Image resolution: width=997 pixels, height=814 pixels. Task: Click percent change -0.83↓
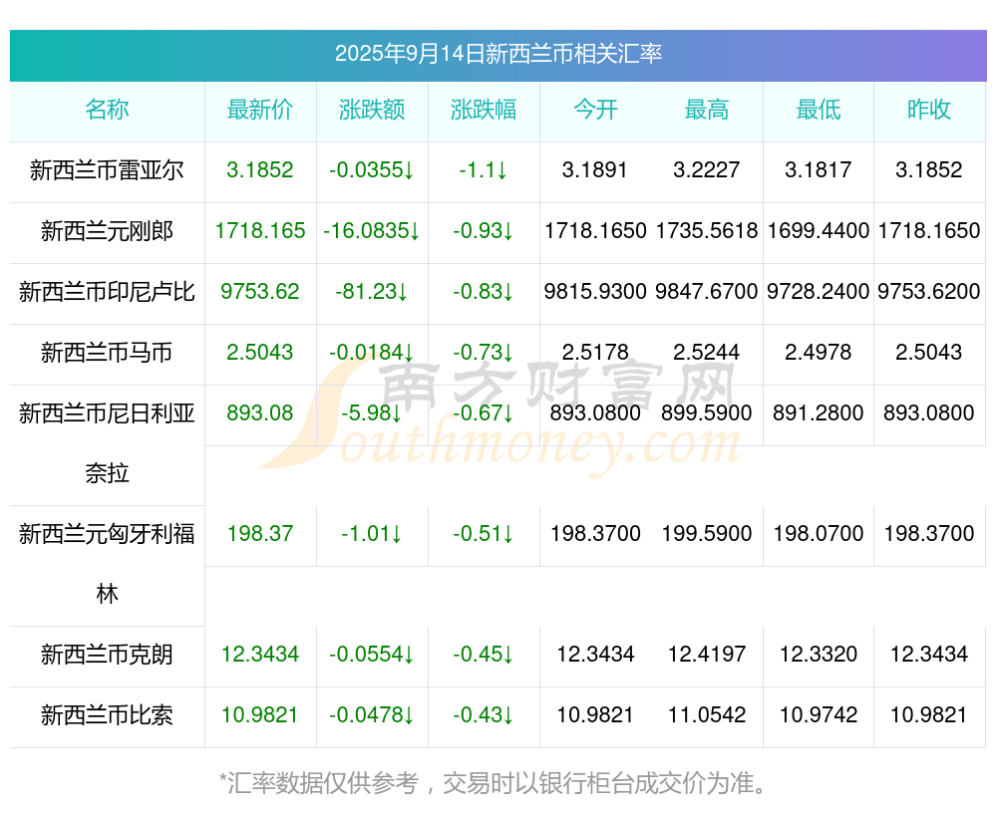(484, 292)
